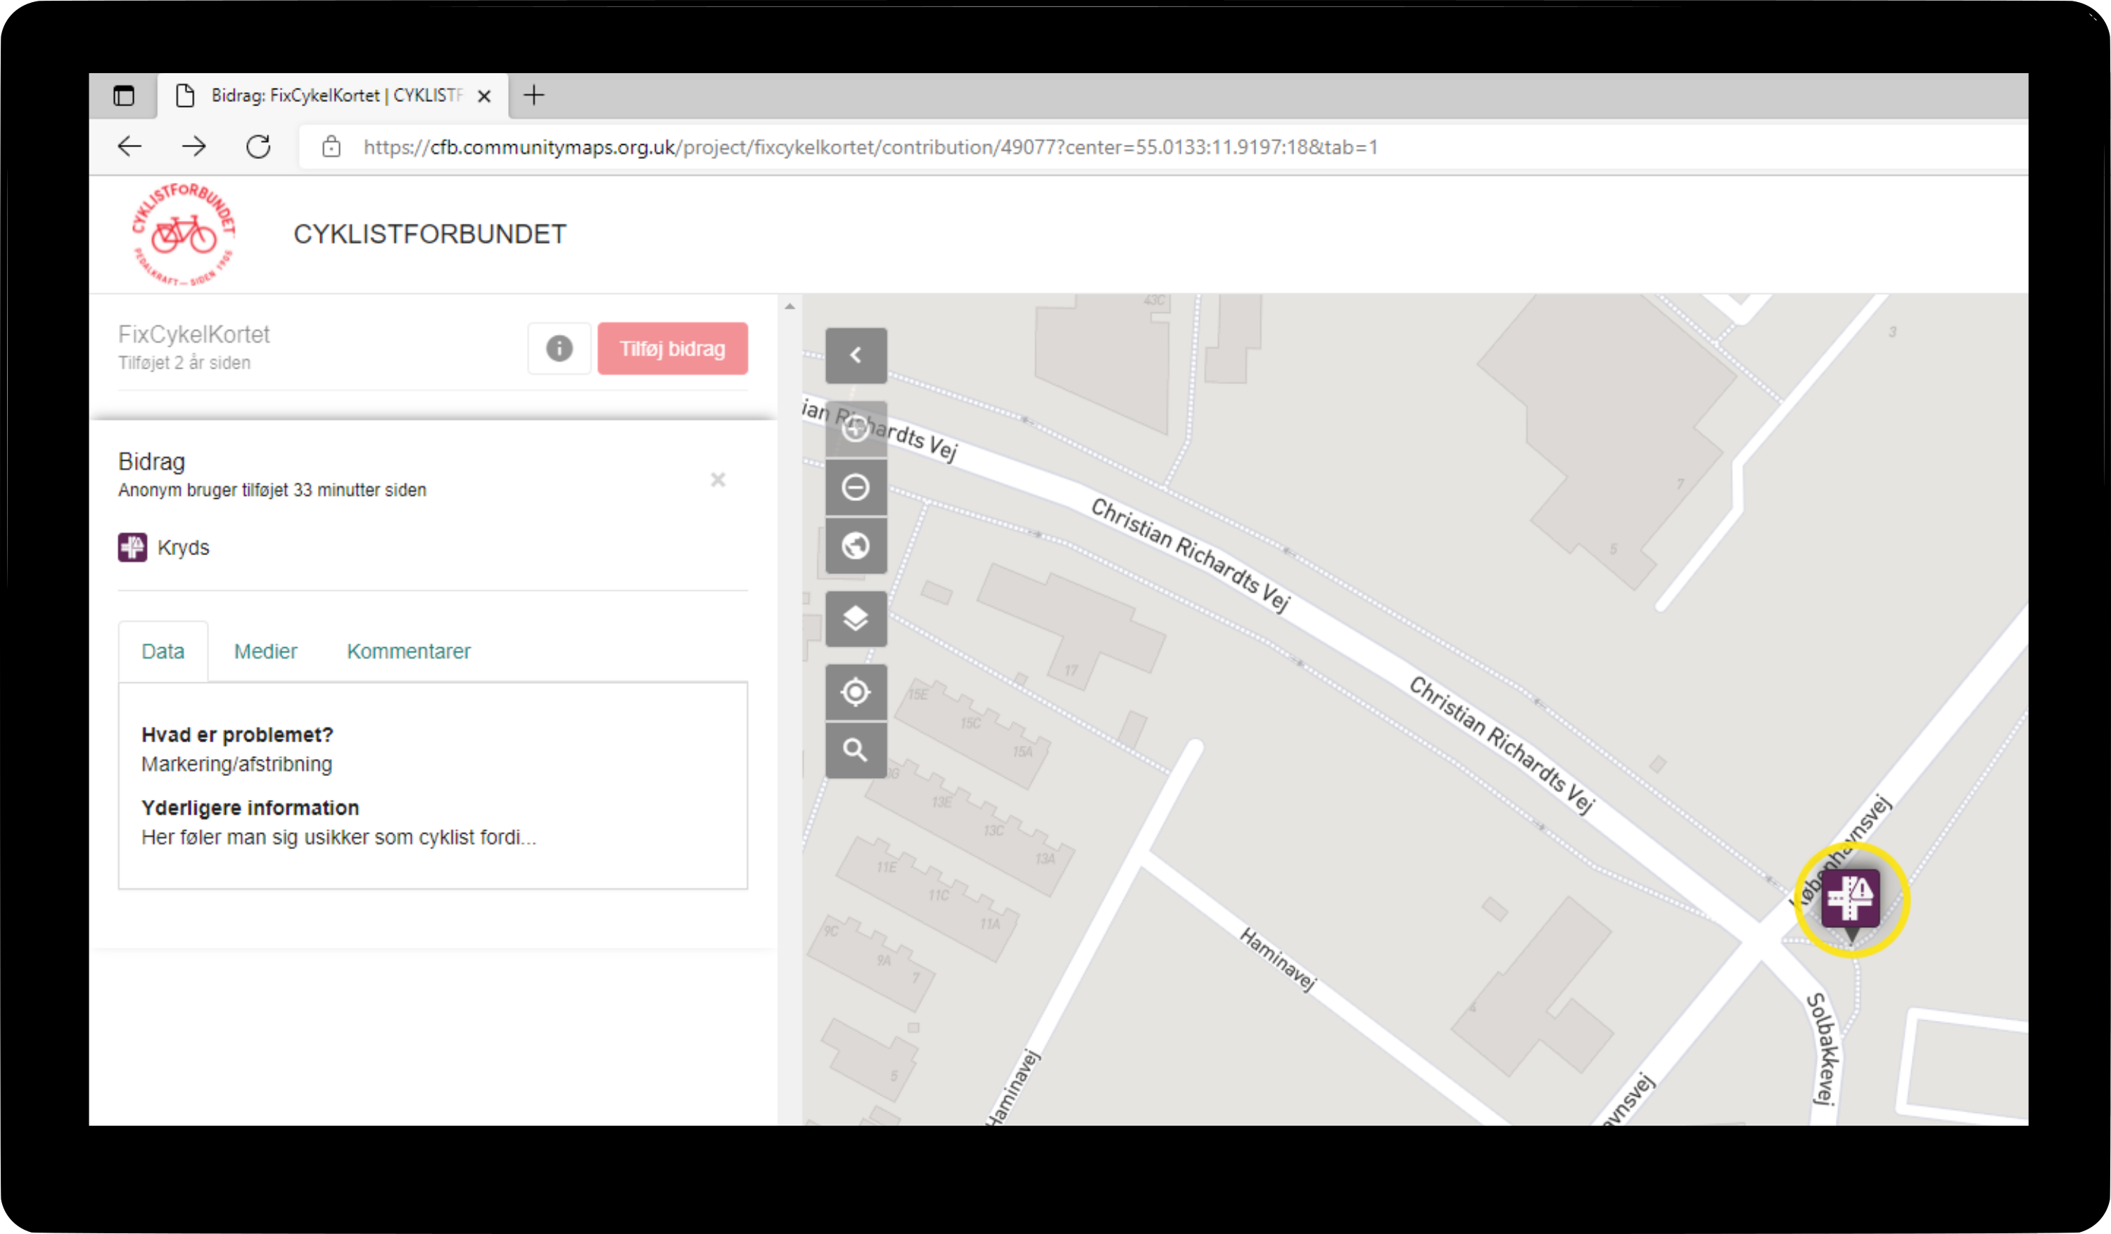Go back to the previous page
Viewport: 2111px width, 1234px height.
tap(129, 148)
